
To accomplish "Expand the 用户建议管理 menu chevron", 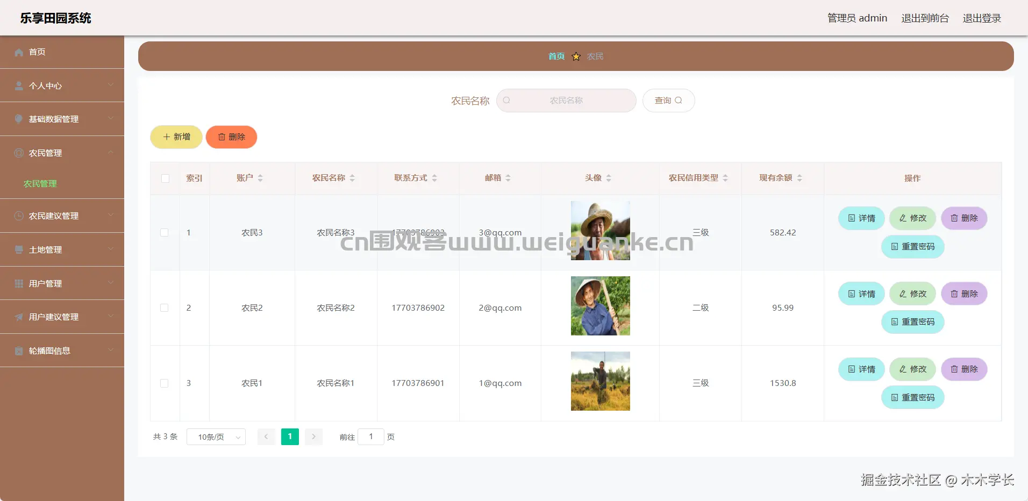I will tap(111, 316).
